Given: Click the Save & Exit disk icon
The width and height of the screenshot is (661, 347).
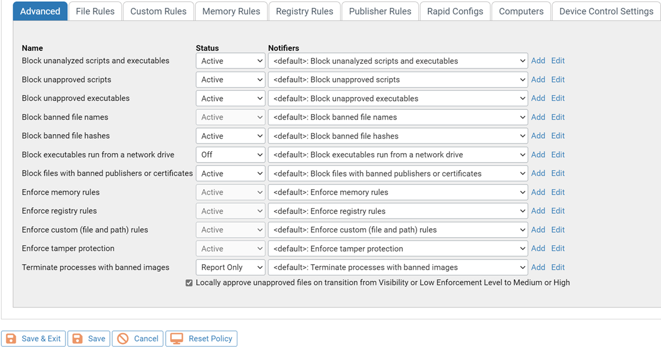Looking at the screenshot, I should pyautogui.click(x=11, y=338).
